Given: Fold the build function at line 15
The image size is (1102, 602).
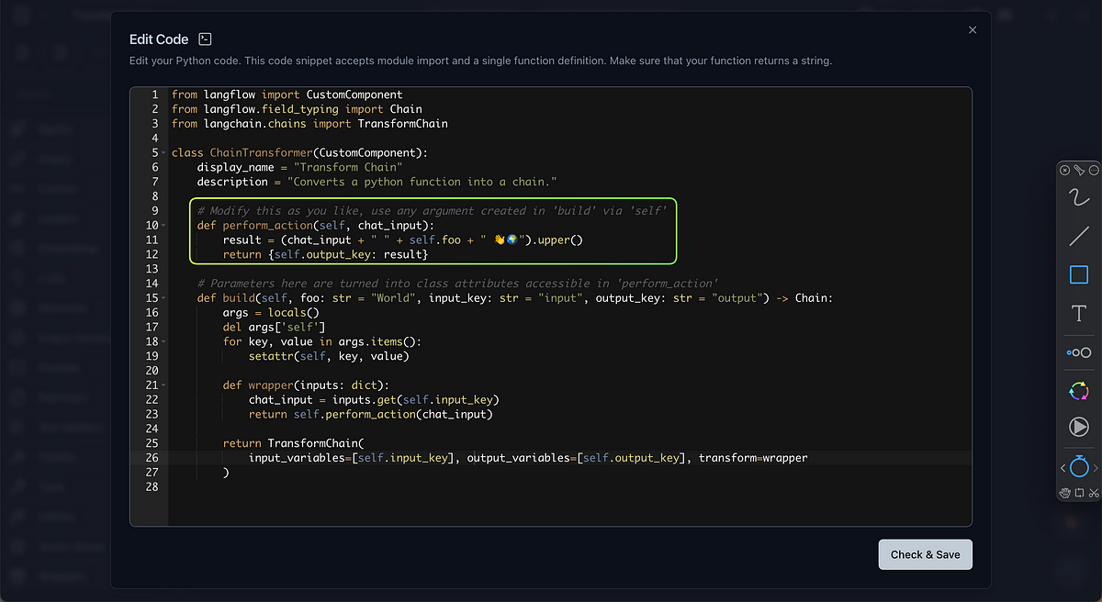Looking at the screenshot, I should [163, 298].
